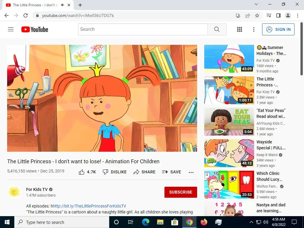Open Eat Your Peas video thumbnail

tap(229, 122)
